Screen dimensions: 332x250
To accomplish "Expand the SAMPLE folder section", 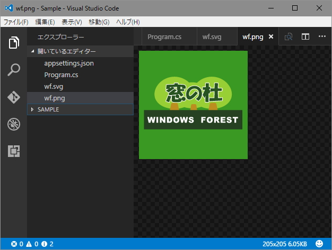I will coord(80,109).
